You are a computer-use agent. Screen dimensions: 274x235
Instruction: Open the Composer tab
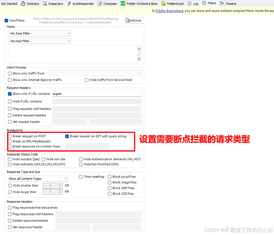coord(107,3)
